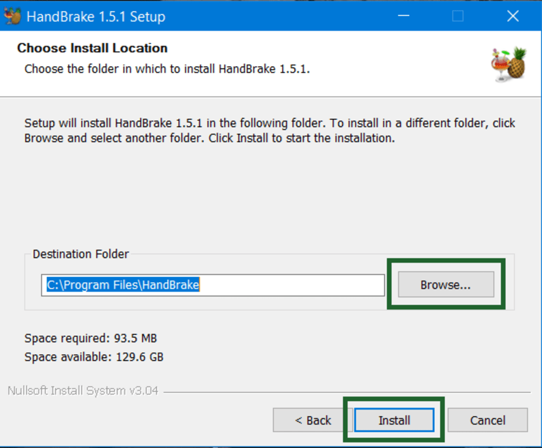Cancel the HandBrake setup
The image size is (542, 448).
pos(487,420)
